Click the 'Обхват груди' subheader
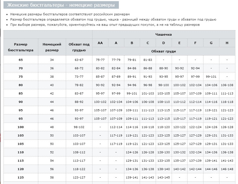 click(x=163, y=51)
